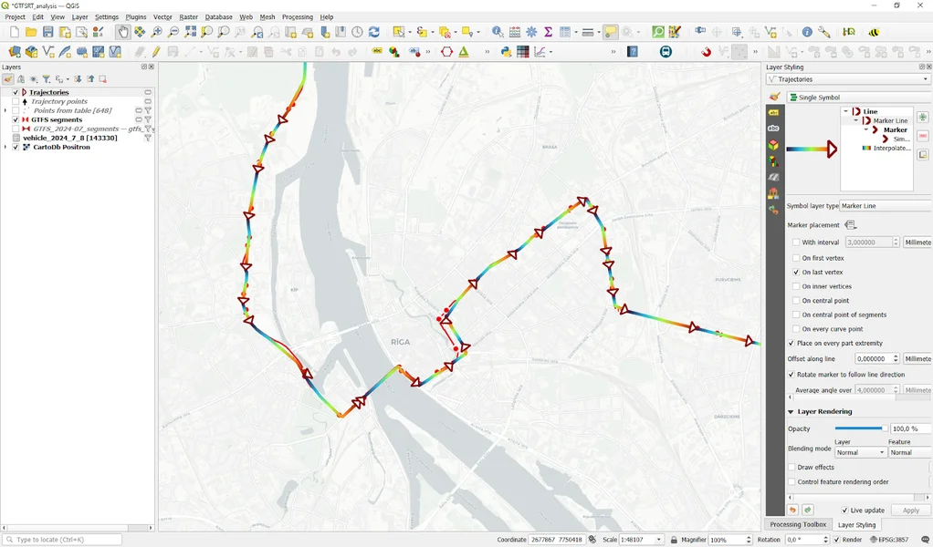
Task: Open the Symbol layer type dropdown
Action: click(x=885, y=206)
